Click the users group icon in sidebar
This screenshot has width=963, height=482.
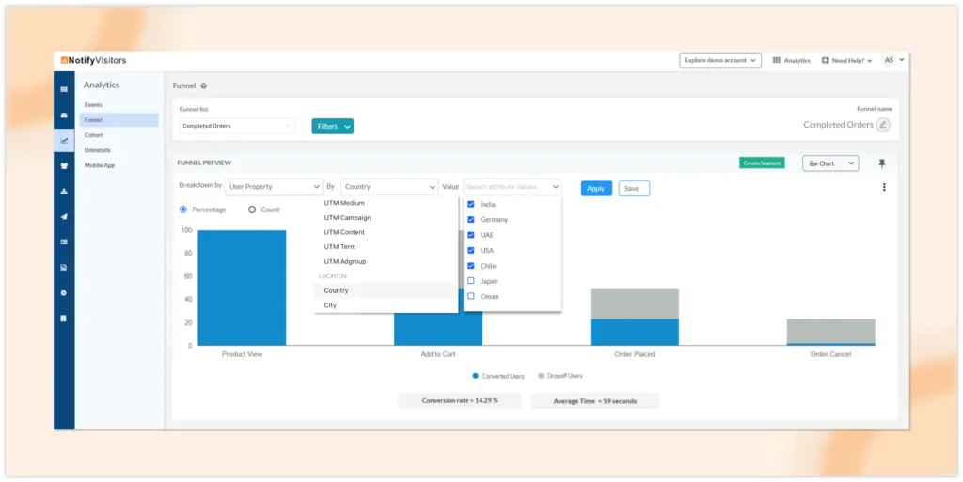coord(64,165)
